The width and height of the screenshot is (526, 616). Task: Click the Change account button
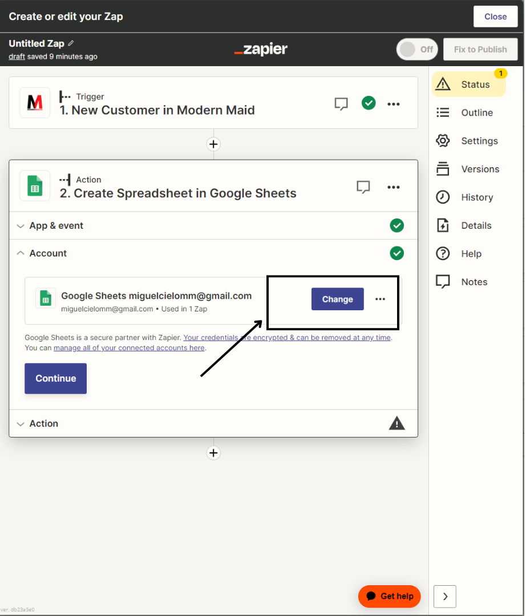tap(337, 299)
